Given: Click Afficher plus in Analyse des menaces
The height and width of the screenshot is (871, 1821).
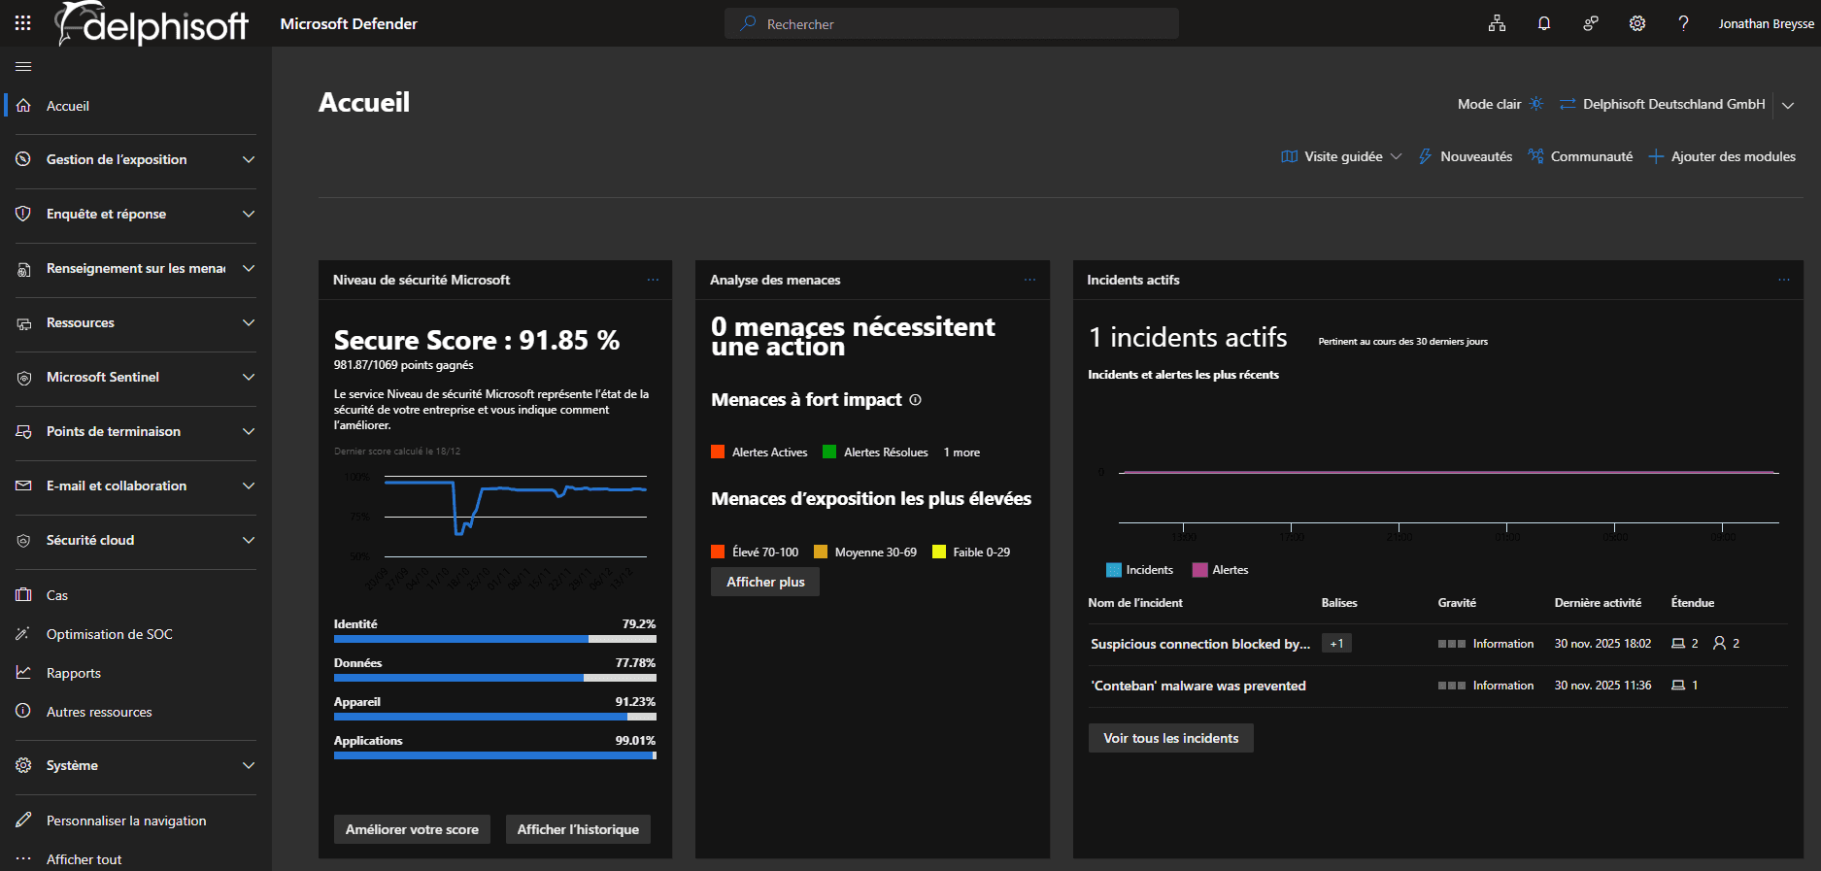Looking at the screenshot, I should point(765,582).
